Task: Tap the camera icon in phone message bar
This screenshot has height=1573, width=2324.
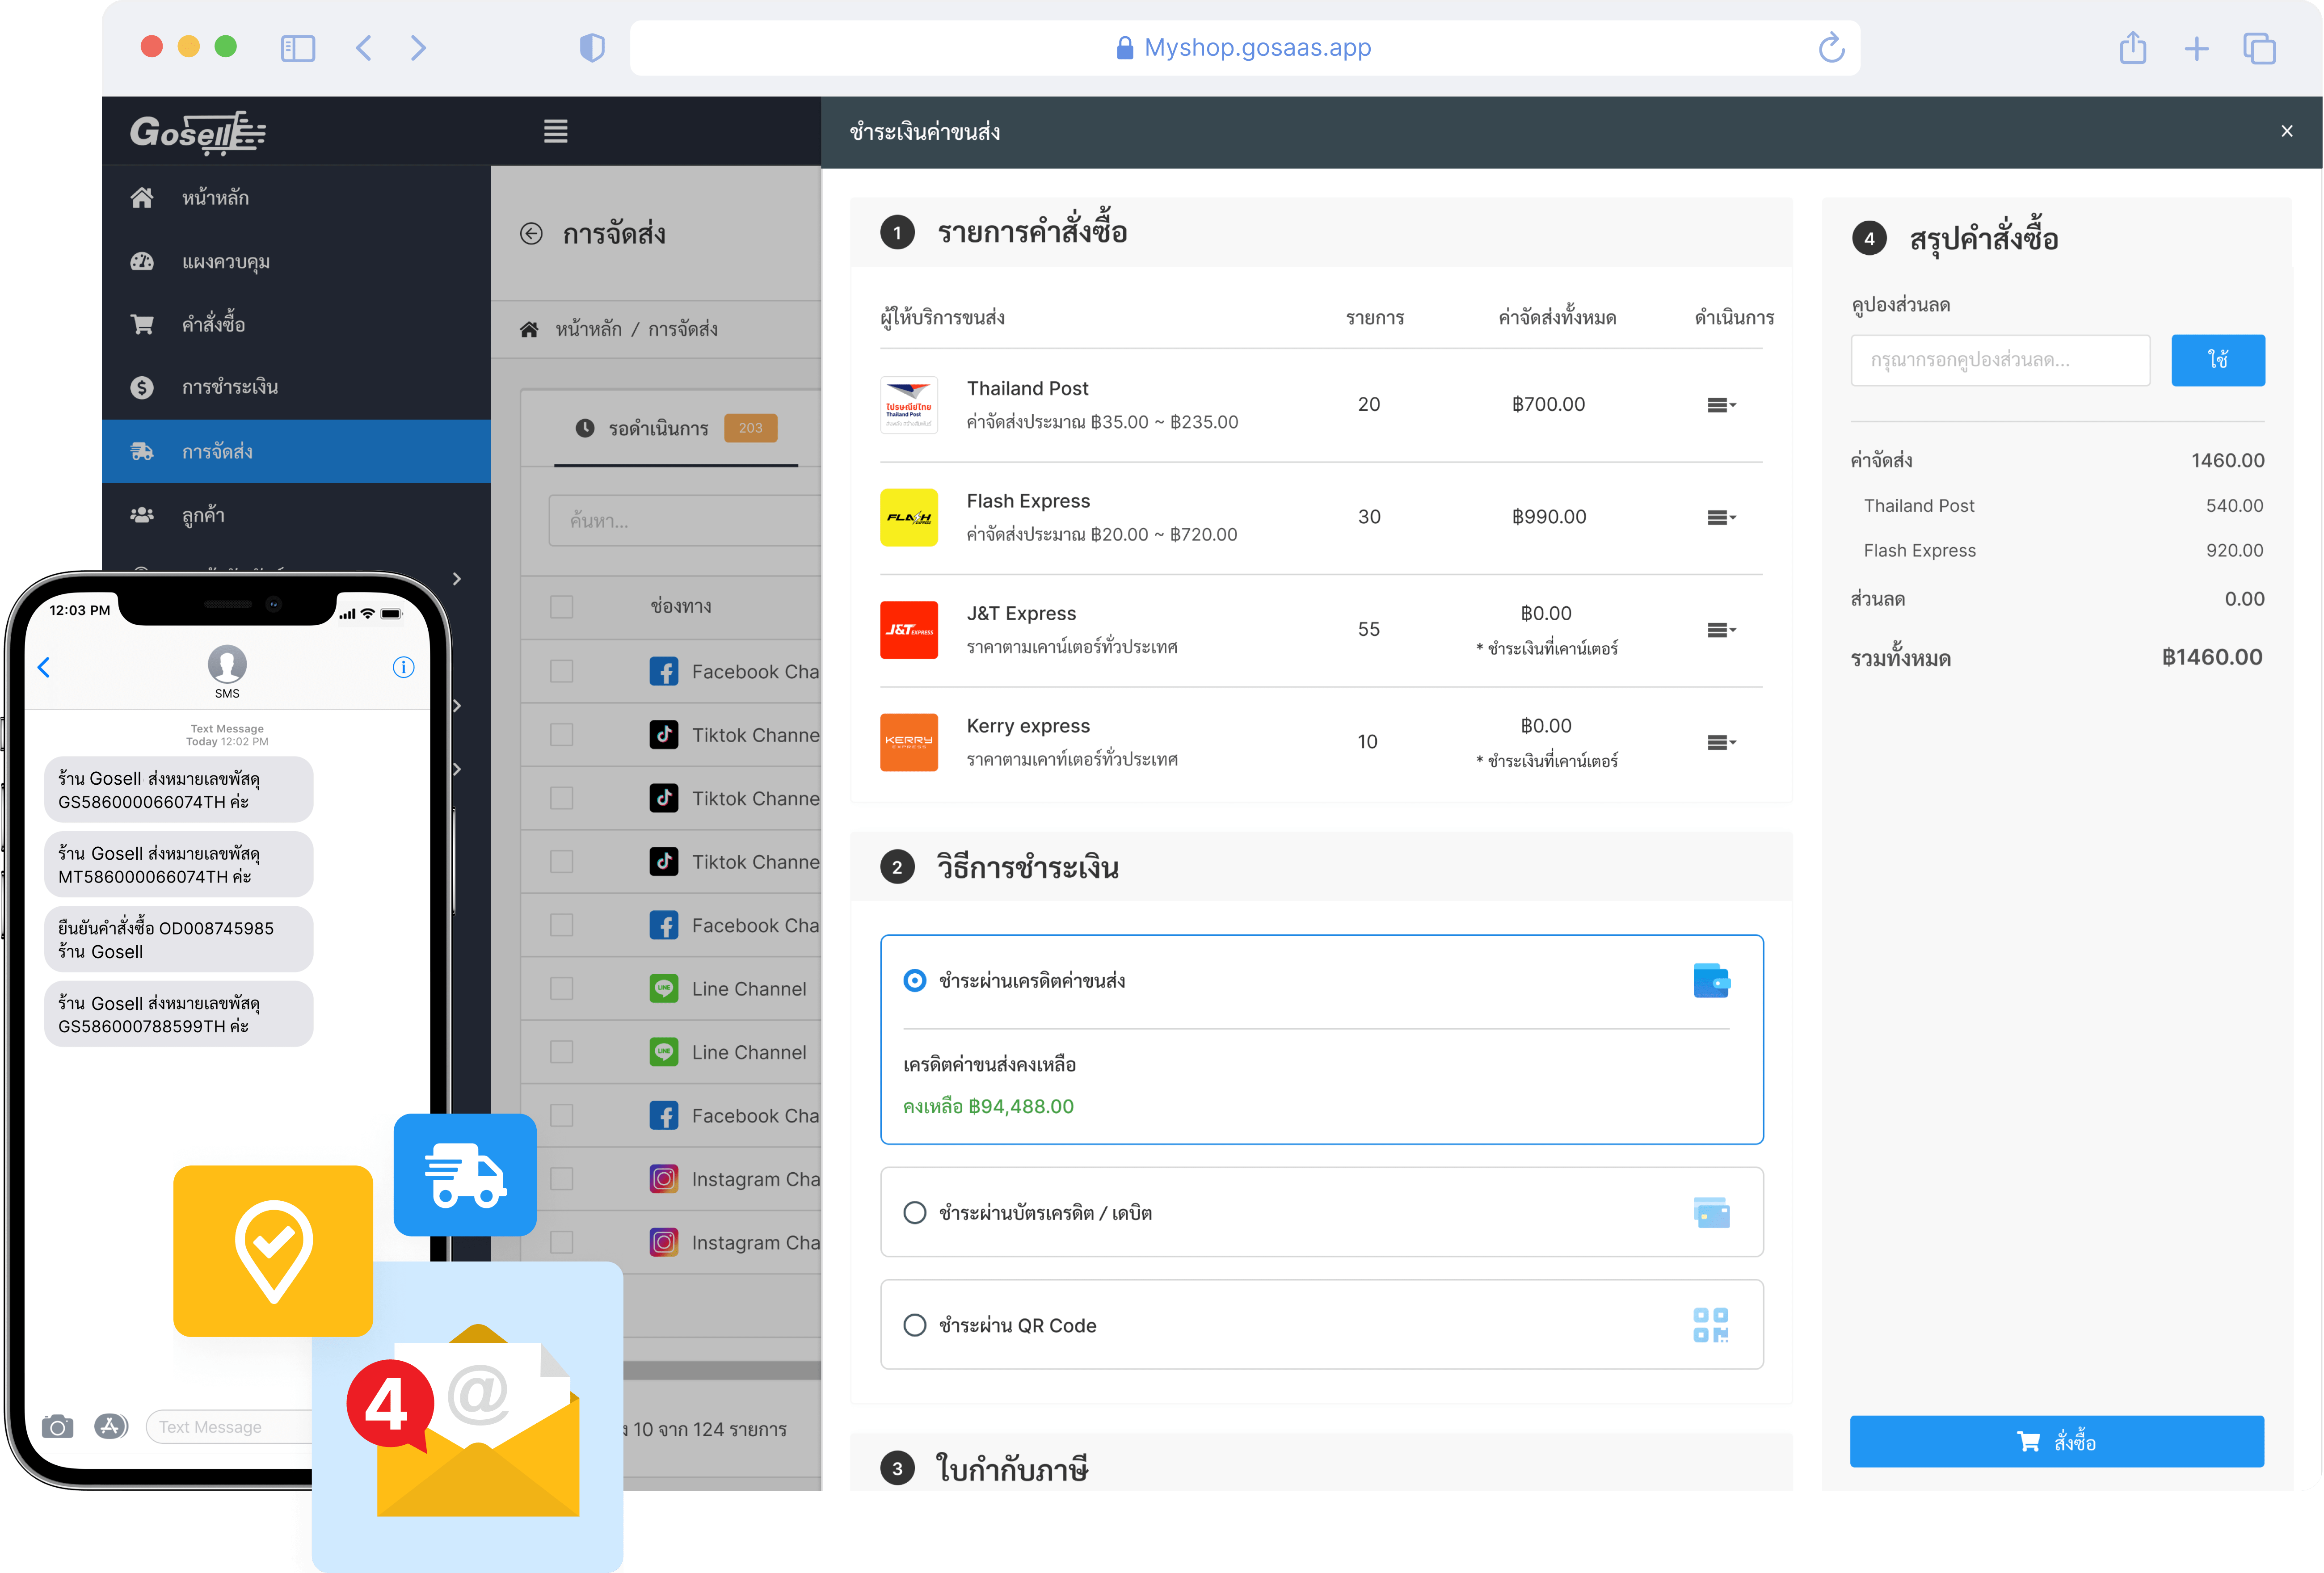Action: (x=58, y=1427)
